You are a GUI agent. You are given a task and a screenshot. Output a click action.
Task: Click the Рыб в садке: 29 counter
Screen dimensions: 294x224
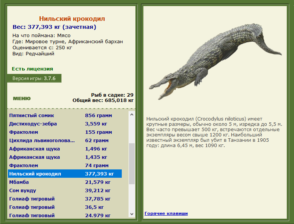[112, 95]
